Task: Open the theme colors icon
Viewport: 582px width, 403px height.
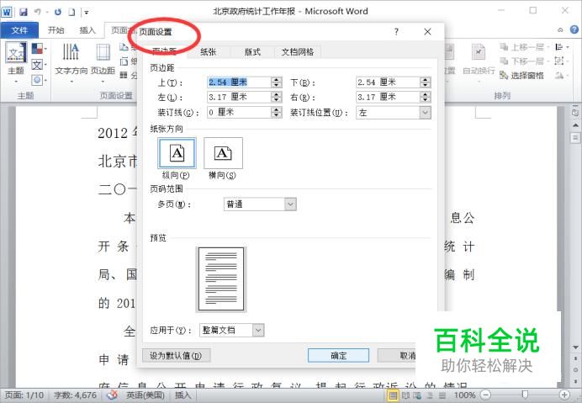Action: [37, 48]
